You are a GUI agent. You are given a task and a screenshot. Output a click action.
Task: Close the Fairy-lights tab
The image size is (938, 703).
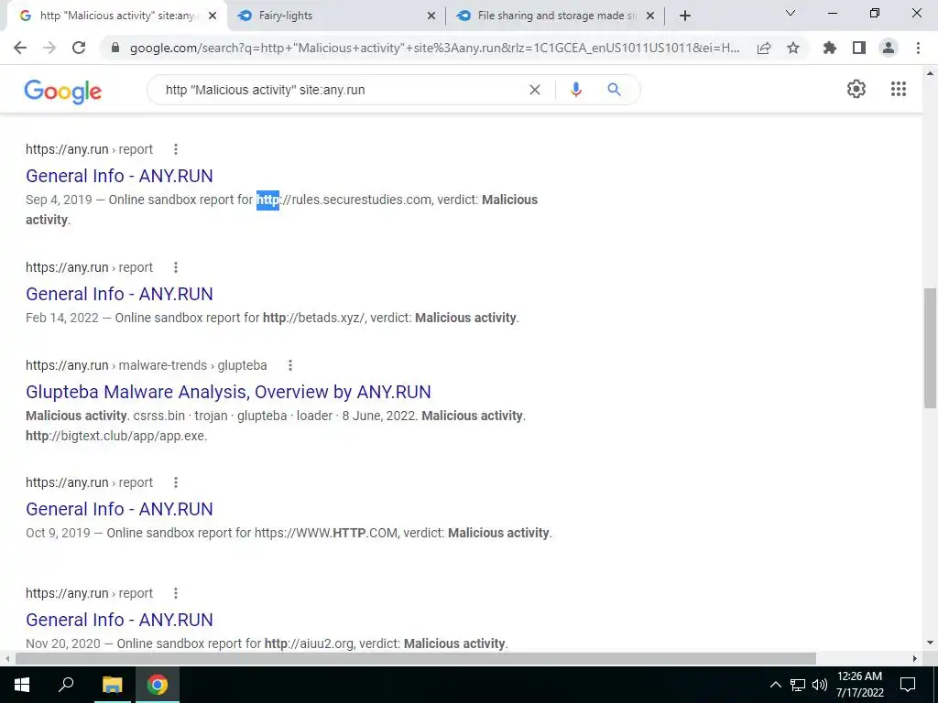(x=431, y=16)
